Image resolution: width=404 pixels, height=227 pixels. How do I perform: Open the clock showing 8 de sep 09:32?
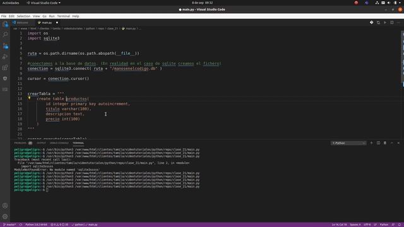202,3
